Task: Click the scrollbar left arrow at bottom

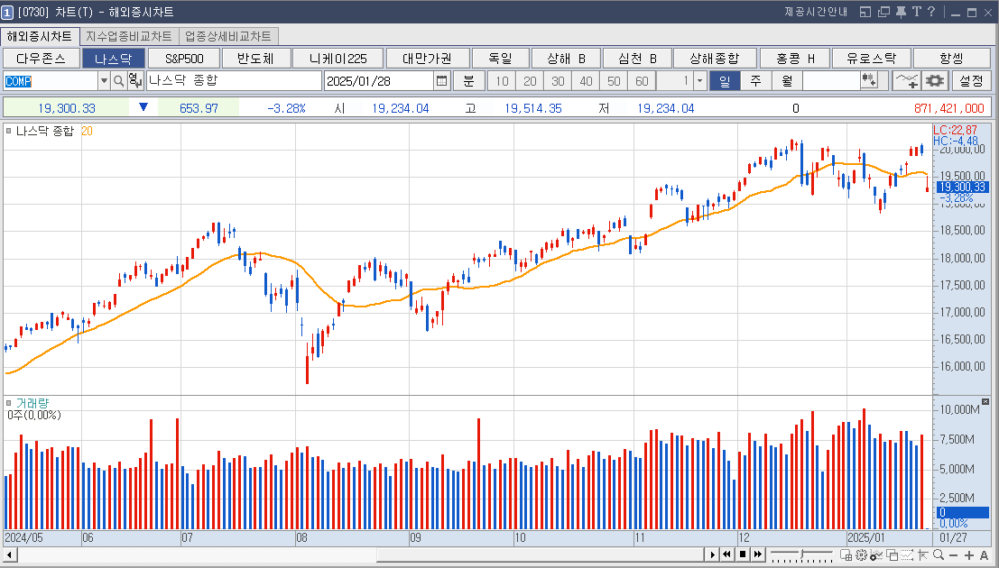Action: pos(9,555)
